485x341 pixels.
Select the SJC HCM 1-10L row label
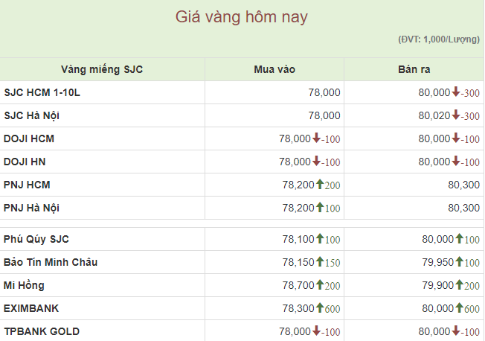tap(42, 93)
